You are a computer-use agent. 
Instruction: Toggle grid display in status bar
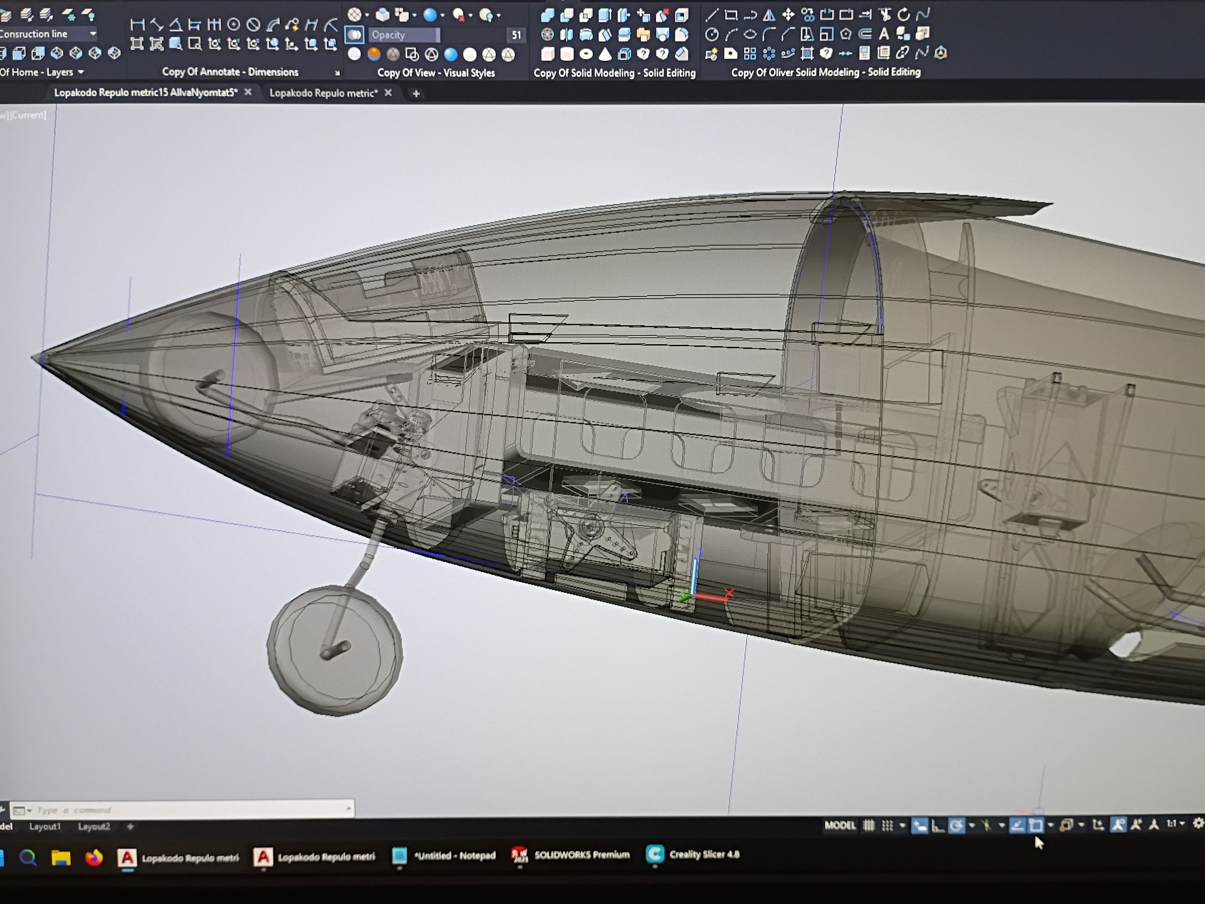pyautogui.click(x=869, y=825)
